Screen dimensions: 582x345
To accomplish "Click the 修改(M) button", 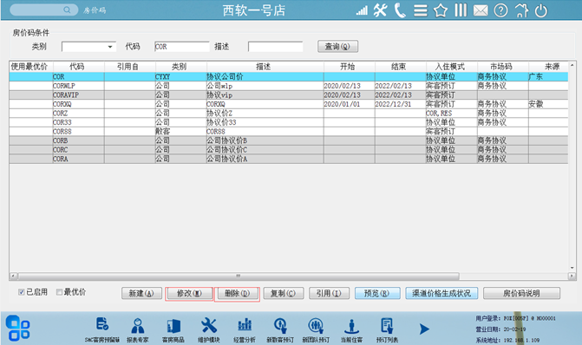I will tap(189, 294).
